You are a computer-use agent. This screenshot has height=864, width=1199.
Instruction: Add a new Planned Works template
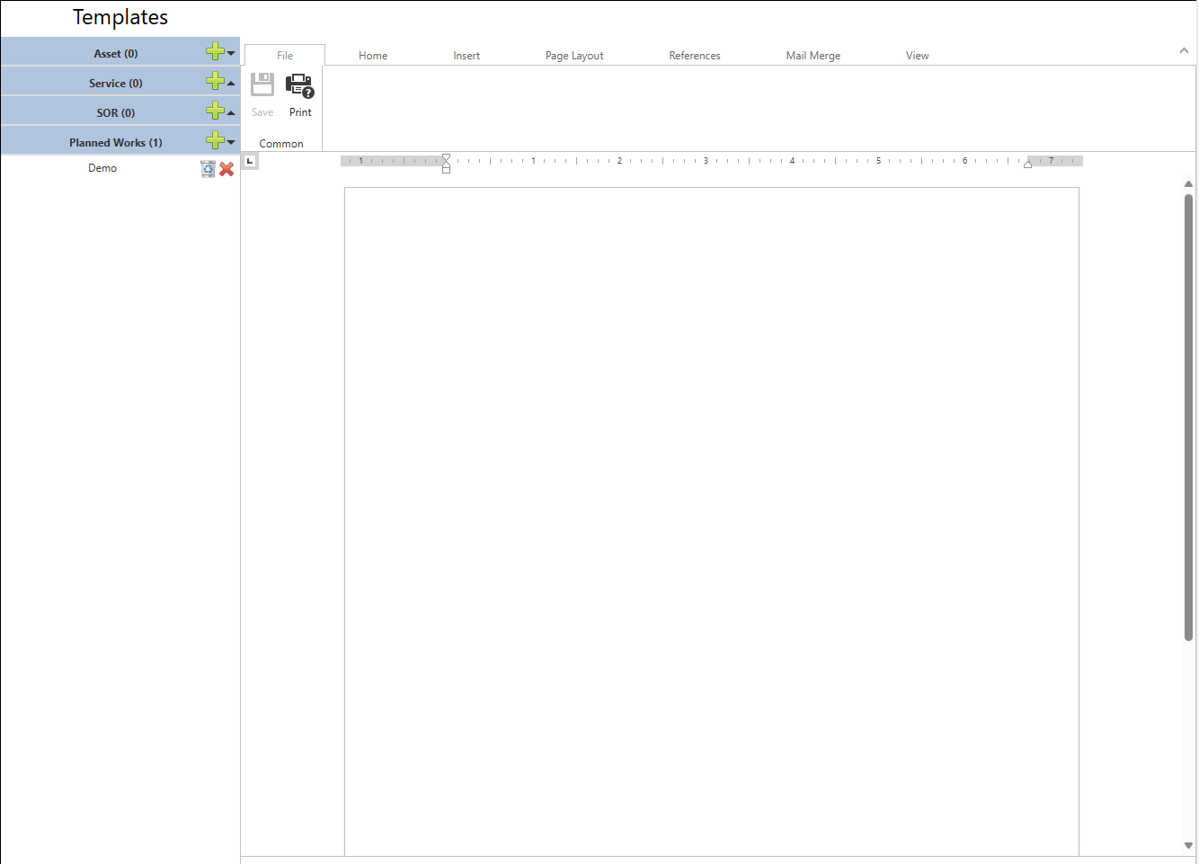click(215, 141)
